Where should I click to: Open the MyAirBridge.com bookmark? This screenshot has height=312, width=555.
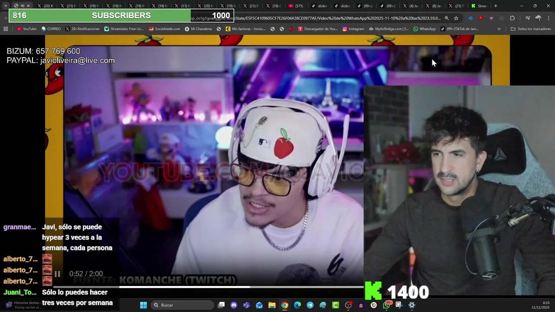click(x=389, y=29)
